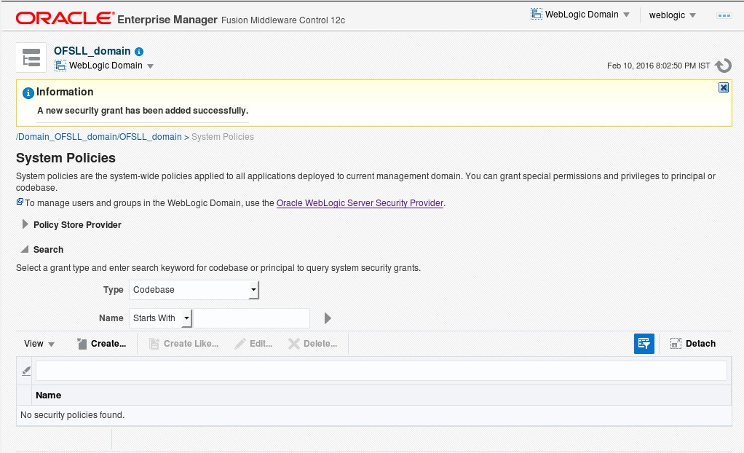Image resolution: width=744 pixels, height=453 pixels.
Task: Expand the Policy Store Provider section
Action: tap(25, 224)
